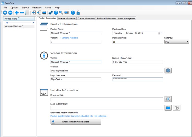This screenshot has width=192, height=137.
Task: Open the Purchase Date calendar dropdown
Action: 160,33
